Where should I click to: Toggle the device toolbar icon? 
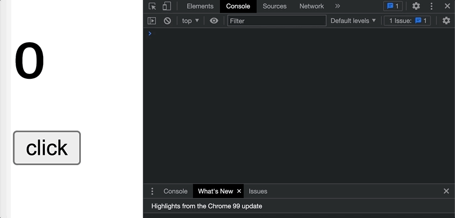pyautogui.click(x=167, y=6)
